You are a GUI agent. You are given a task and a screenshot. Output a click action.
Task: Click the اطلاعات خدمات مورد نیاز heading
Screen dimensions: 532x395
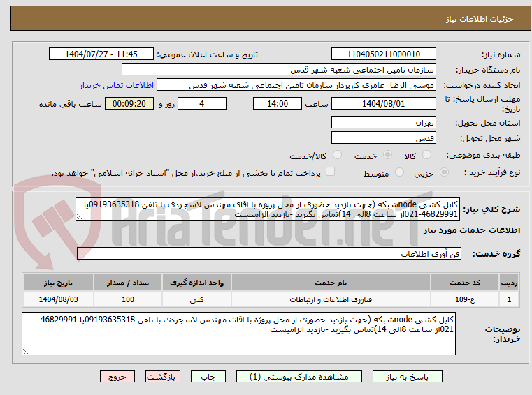[472, 231]
